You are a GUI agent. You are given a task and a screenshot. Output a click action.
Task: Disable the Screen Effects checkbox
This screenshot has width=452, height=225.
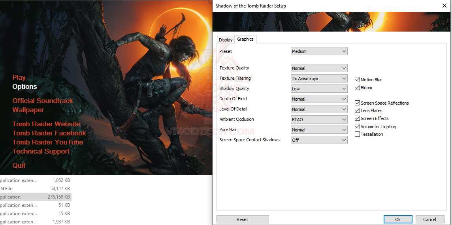tap(358, 118)
